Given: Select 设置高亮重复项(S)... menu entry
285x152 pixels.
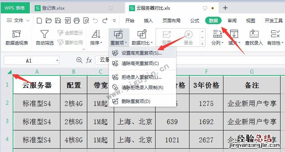Looking at the screenshot, I should [142, 53].
